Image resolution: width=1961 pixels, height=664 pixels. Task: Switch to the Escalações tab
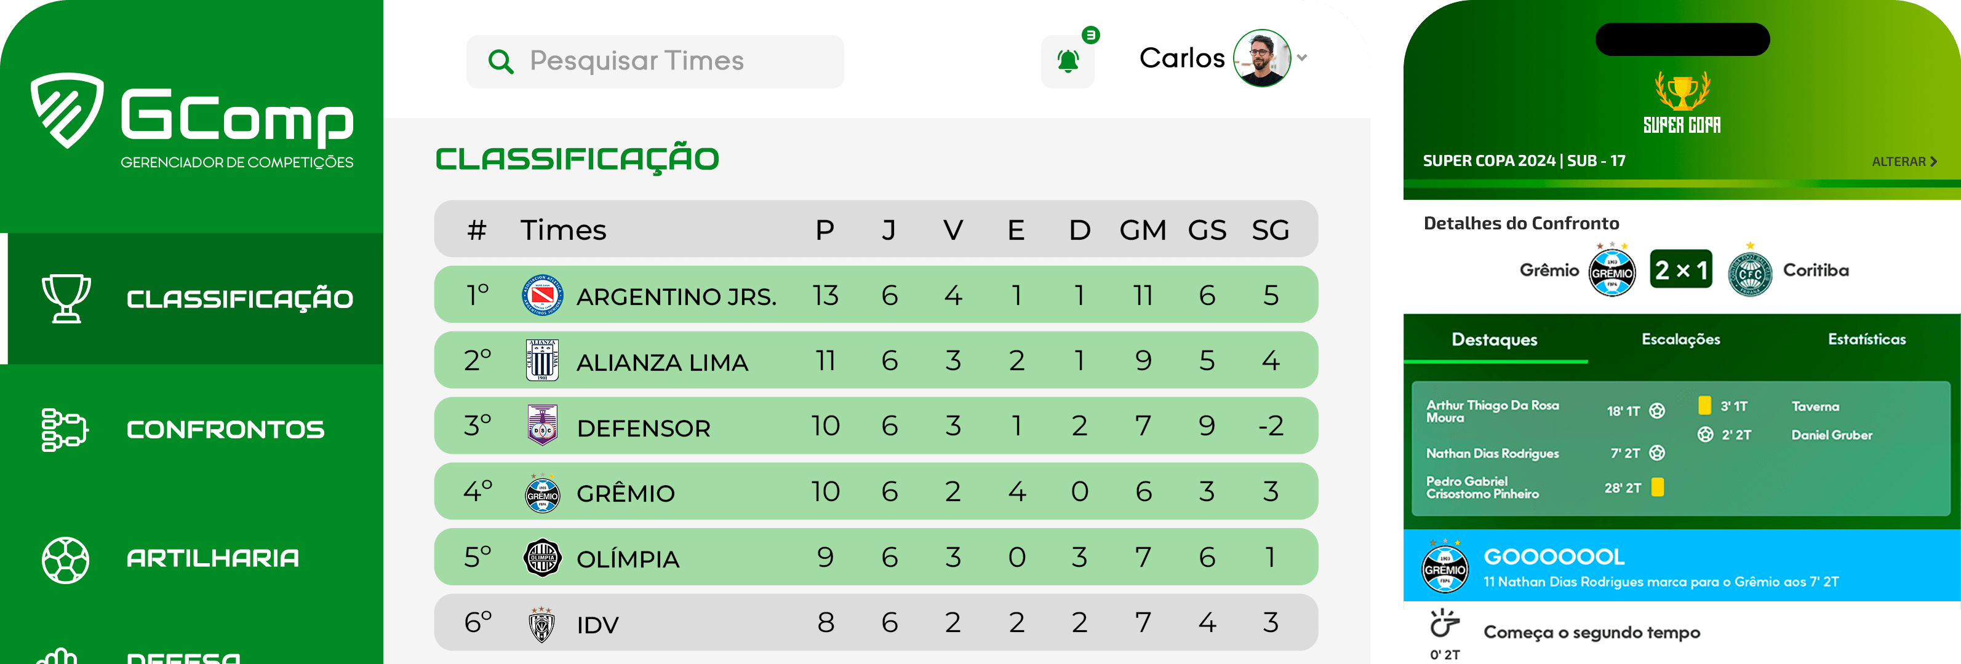tap(1681, 339)
